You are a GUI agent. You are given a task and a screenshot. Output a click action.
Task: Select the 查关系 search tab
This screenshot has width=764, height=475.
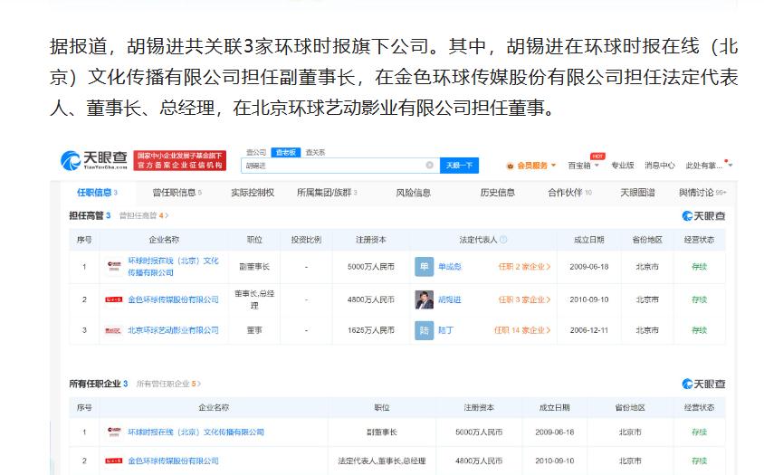(x=315, y=153)
